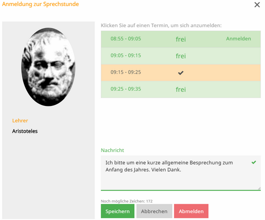Screen dimensions: 265x220
Task: Click the textarea resize handle corner
Action: [259, 188]
